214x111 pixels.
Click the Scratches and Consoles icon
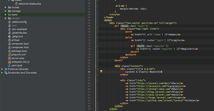click(x=6, y=73)
